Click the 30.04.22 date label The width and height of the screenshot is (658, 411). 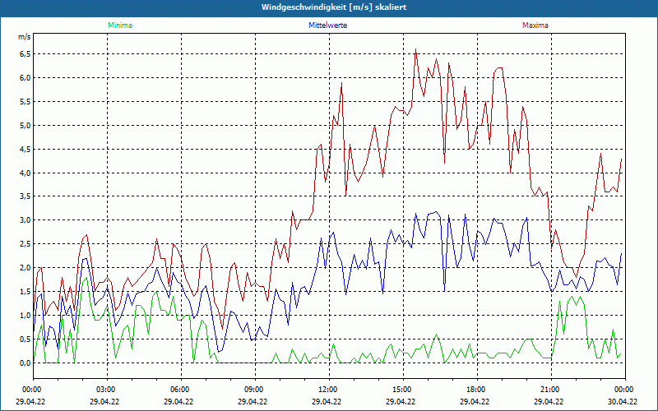(623, 401)
